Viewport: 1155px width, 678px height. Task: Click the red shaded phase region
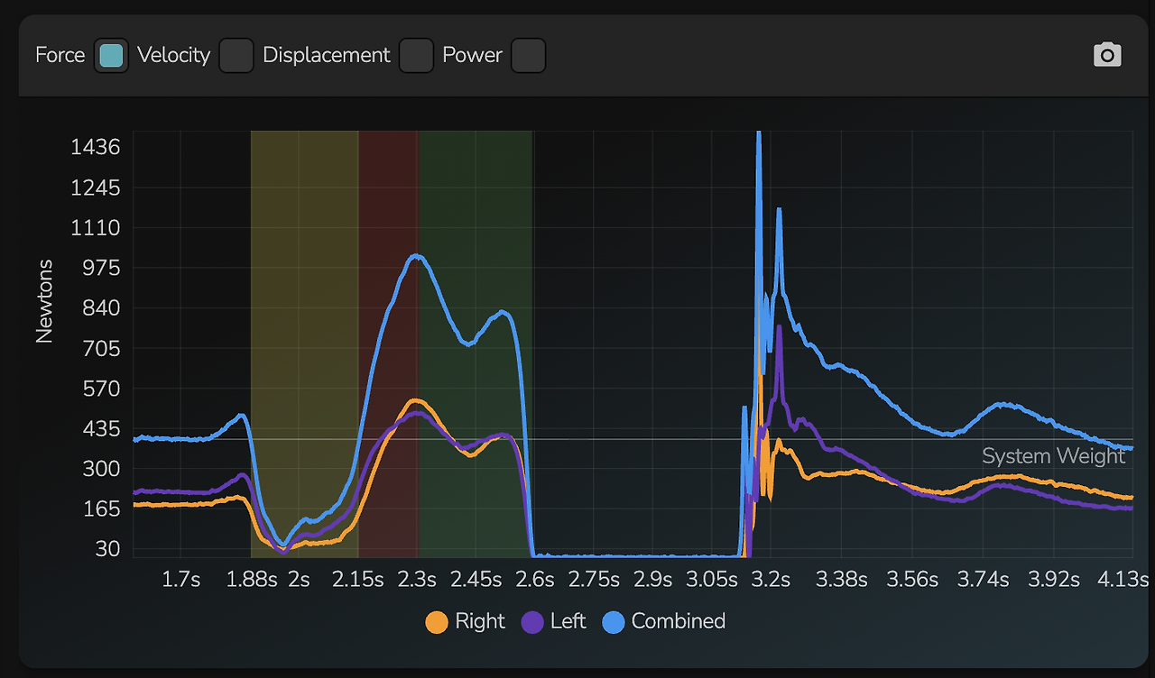click(388, 344)
